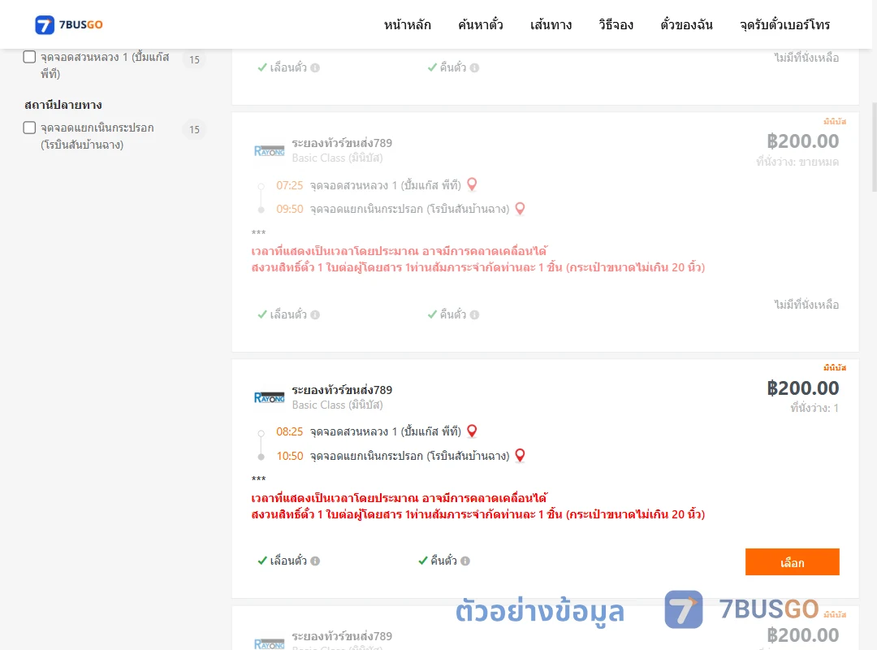Click map pin for 08:25 จุดจอดสวนหลวง 1
Image resolution: width=877 pixels, height=650 pixels.
pos(472,431)
